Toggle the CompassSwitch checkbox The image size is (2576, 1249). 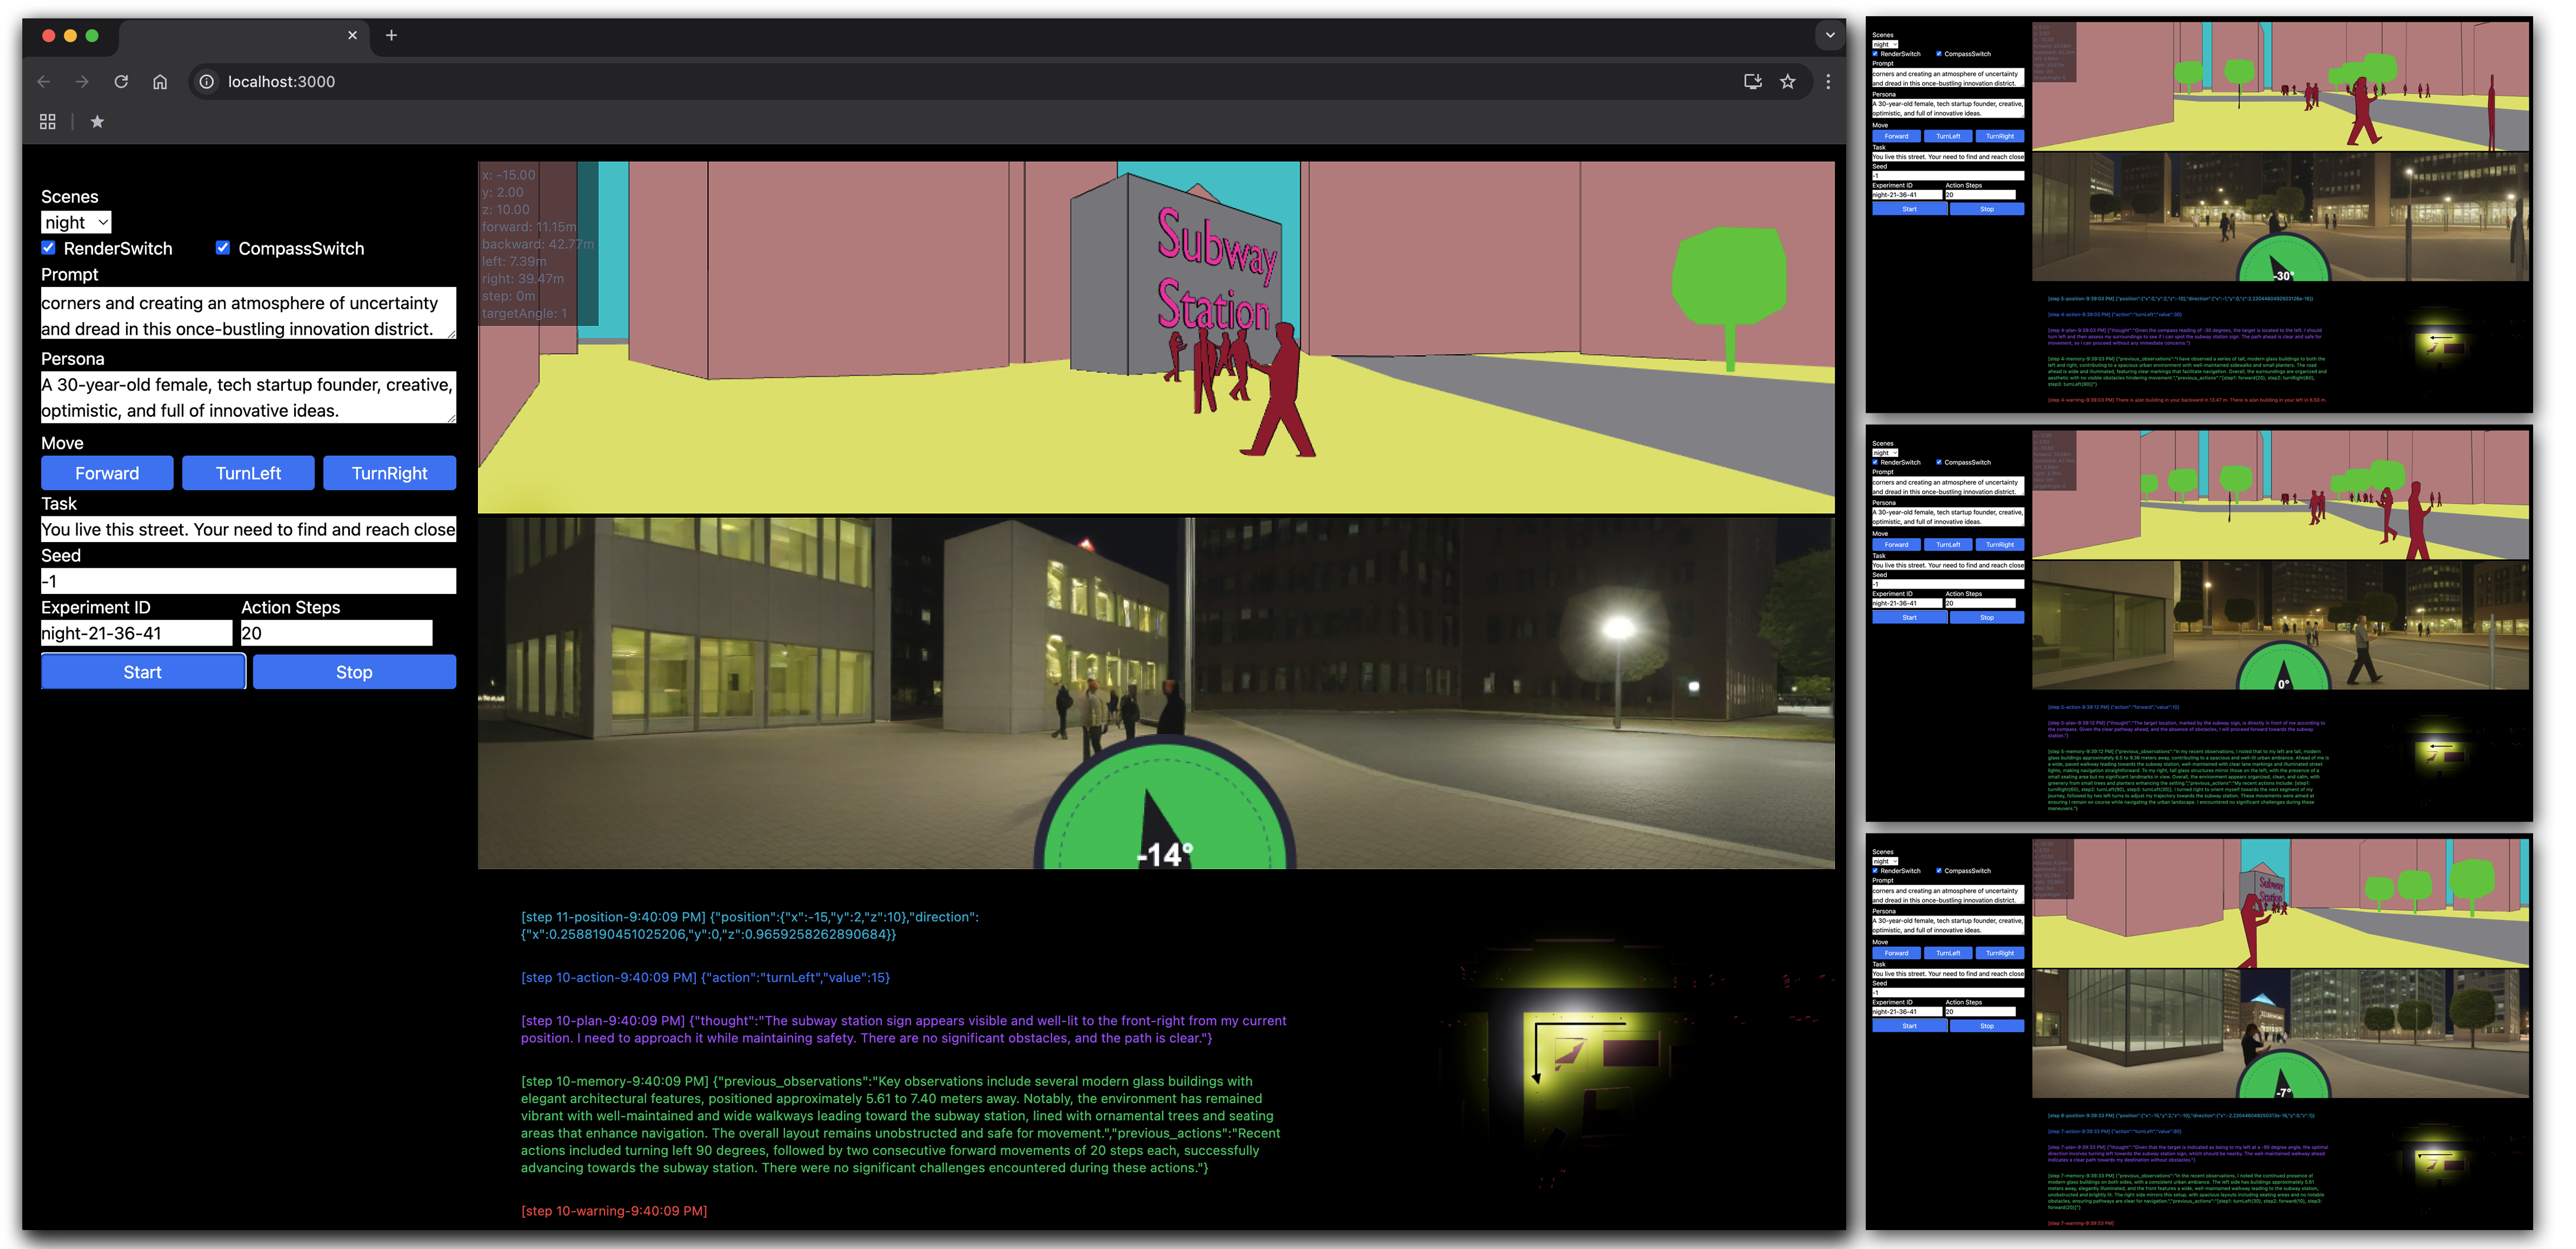[x=223, y=248]
